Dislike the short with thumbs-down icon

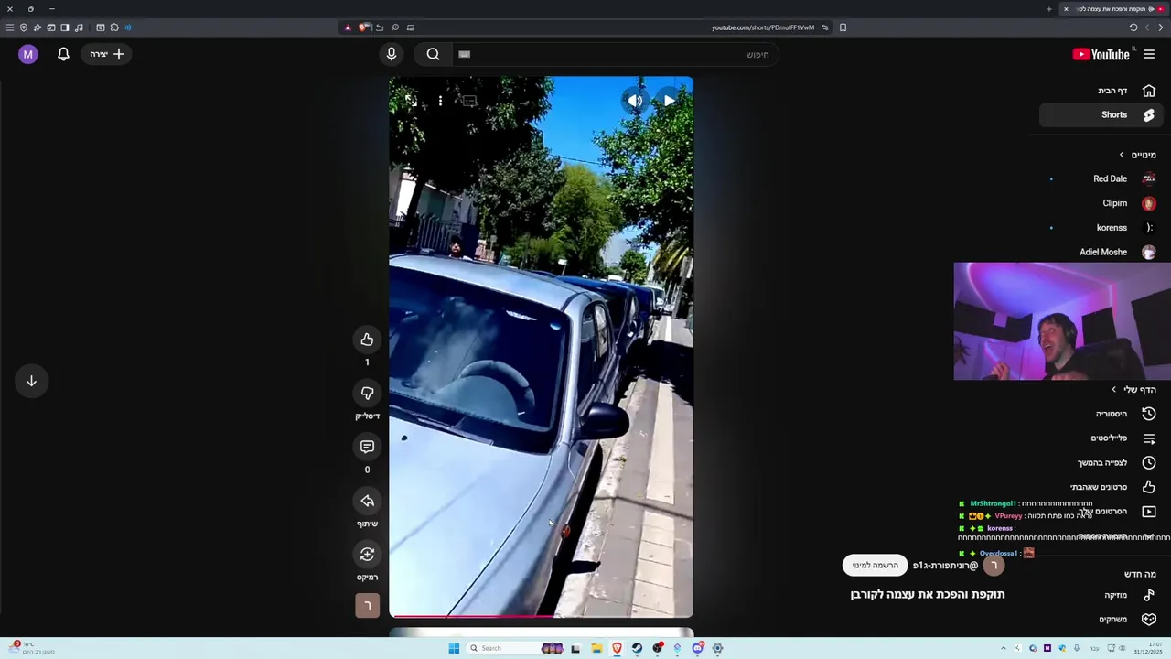tap(367, 394)
